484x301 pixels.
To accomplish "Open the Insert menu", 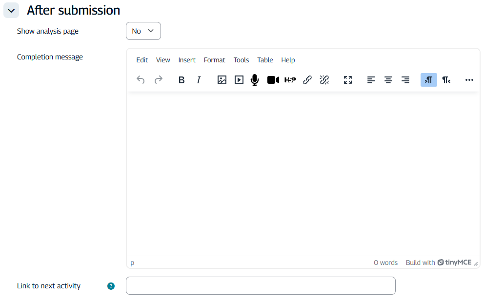I will [187, 60].
